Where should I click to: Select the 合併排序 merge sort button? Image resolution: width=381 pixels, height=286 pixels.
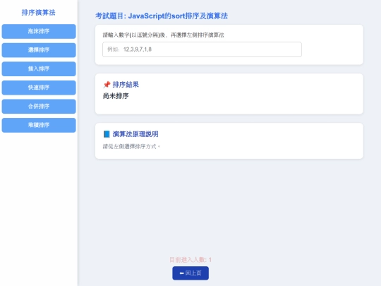coord(39,106)
